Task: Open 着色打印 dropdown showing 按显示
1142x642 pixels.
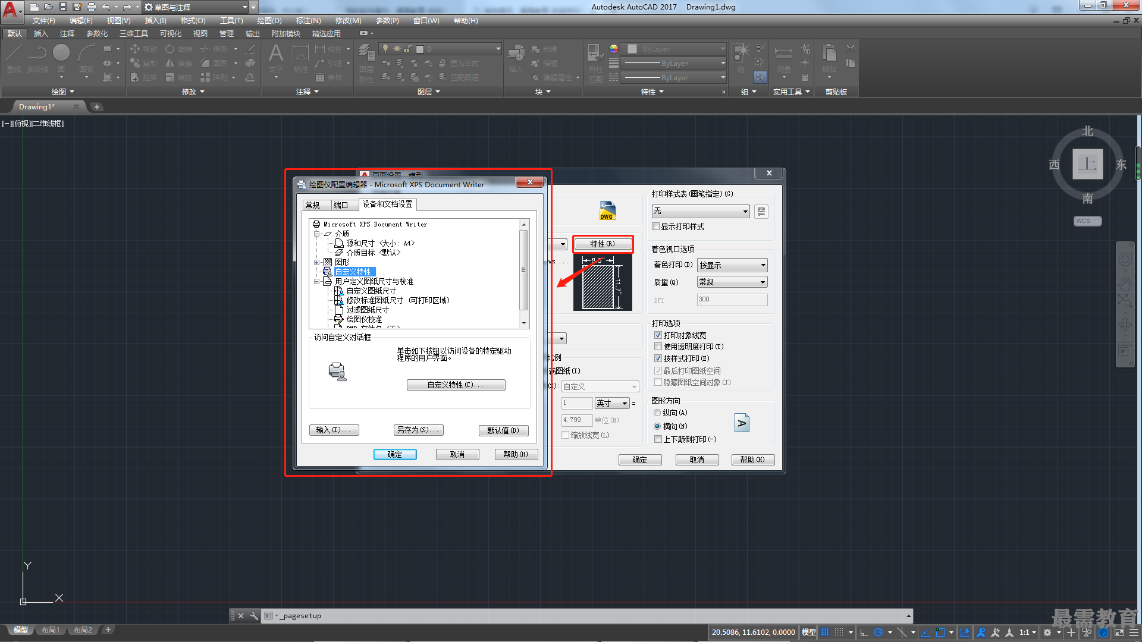Action: (x=732, y=265)
